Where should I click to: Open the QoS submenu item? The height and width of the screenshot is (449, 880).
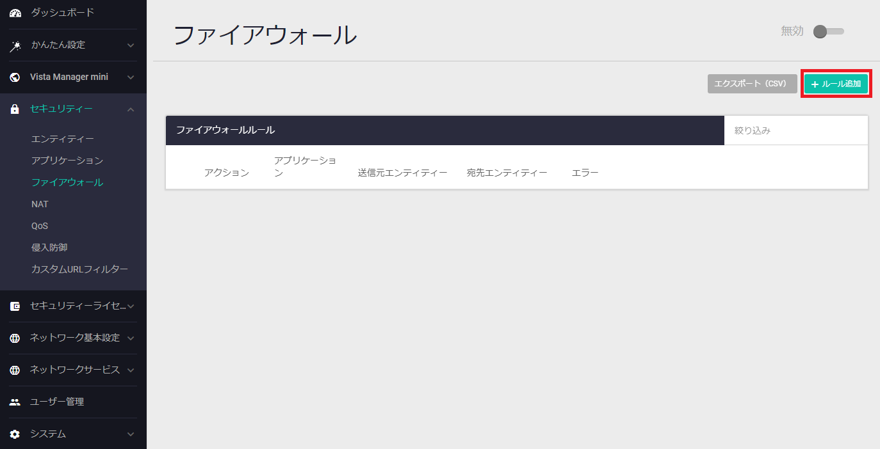(40, 226)
